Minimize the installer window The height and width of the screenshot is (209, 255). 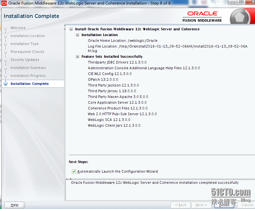(233, 2)
